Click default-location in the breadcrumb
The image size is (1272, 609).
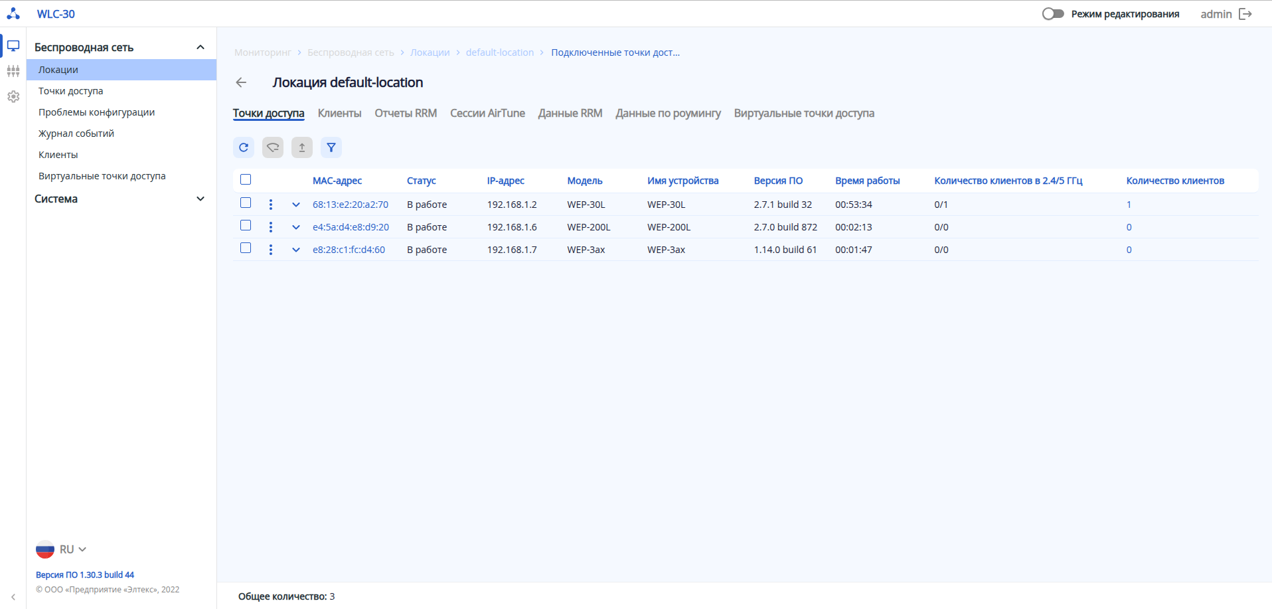(x=499, y=52)
